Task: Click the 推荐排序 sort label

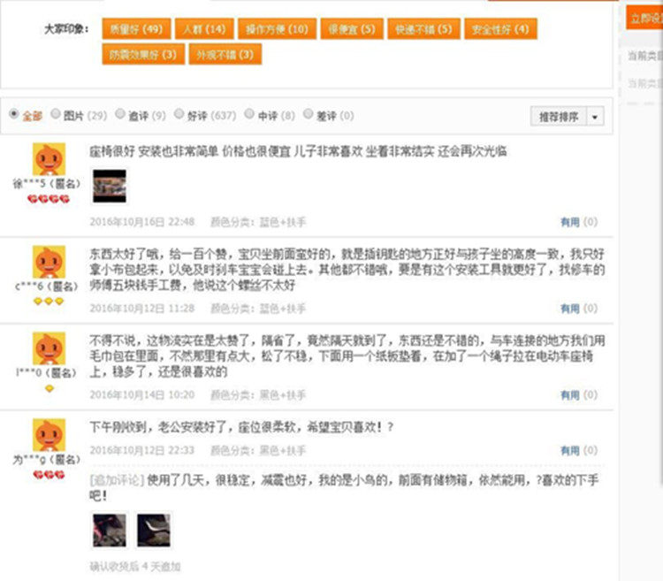Action: 559,116
